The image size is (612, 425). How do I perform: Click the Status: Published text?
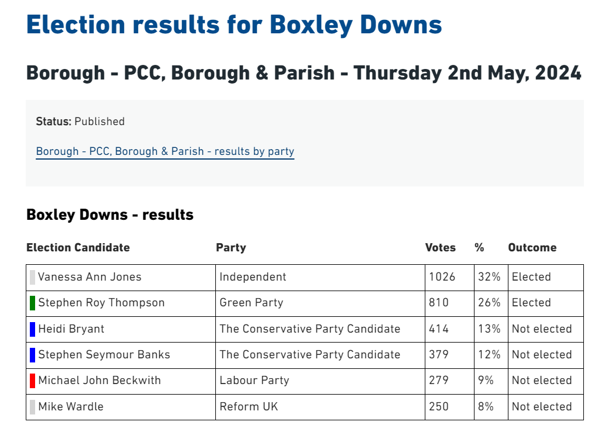pyautogui.click(x=80, y=122)
